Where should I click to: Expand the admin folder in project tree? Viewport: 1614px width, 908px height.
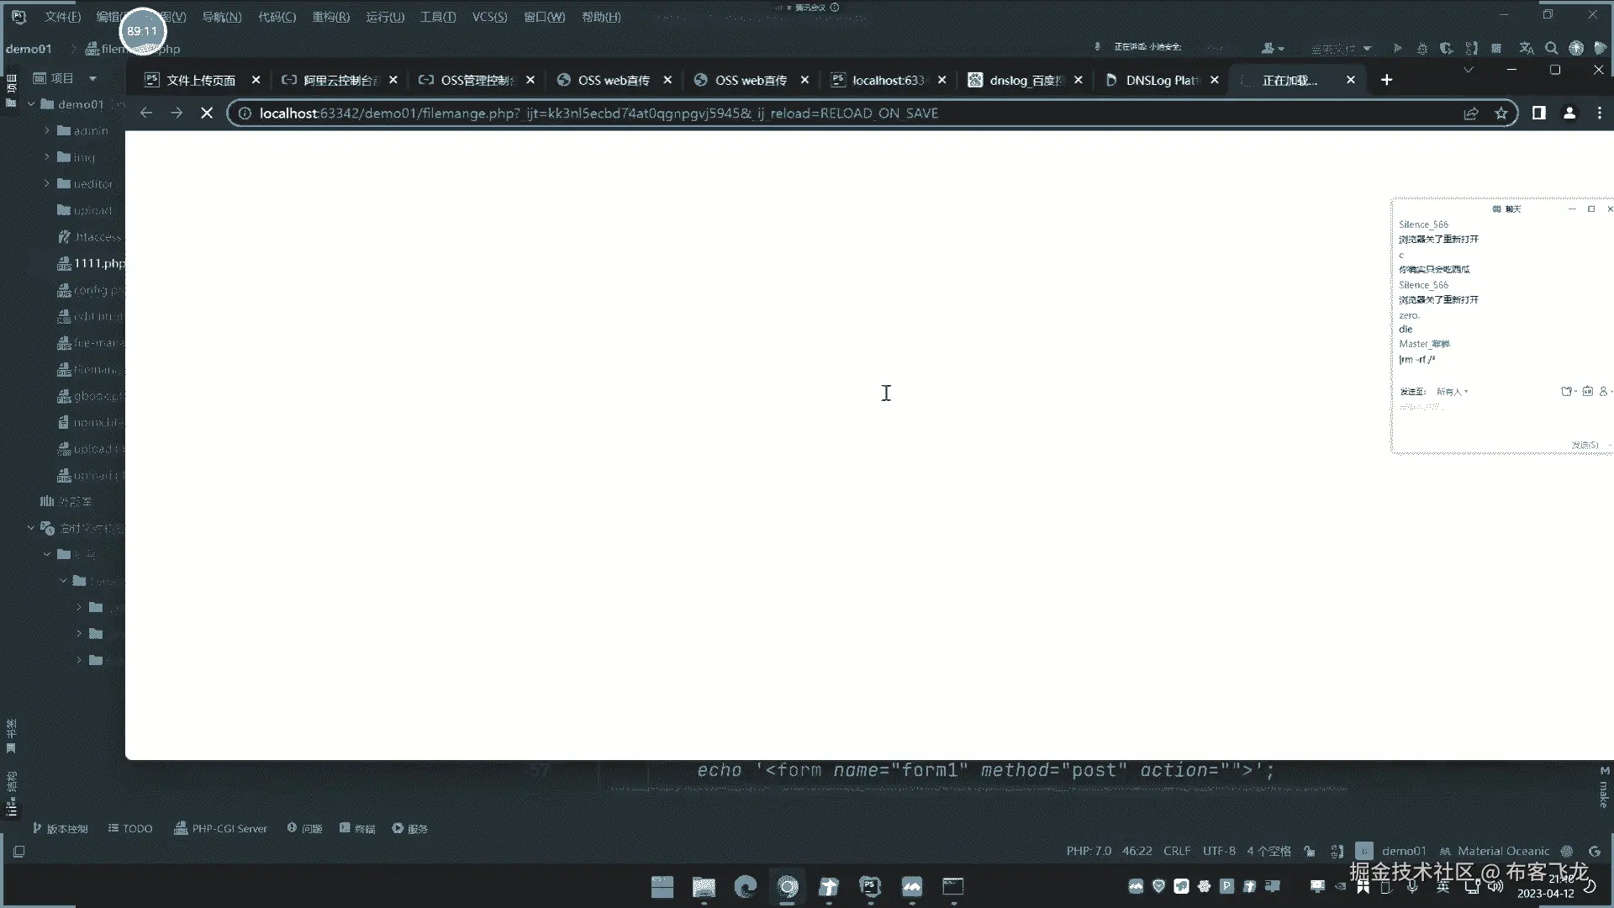[47, 130]
